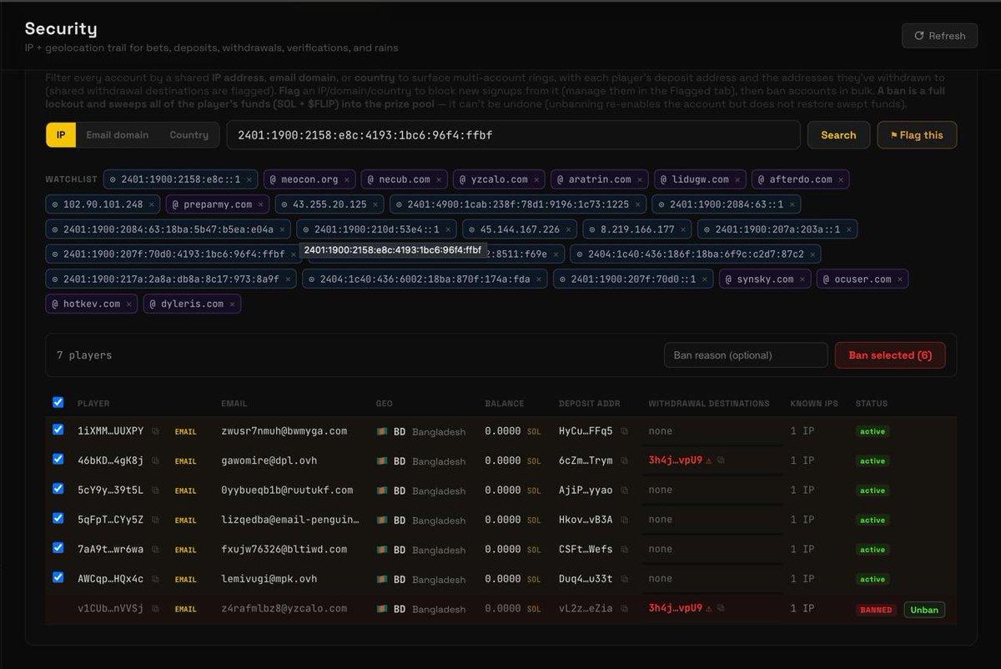Copy deposit address AjiP…yyao
The width and height of the screenshot is (1001, 669).
(x=624, y=490)
